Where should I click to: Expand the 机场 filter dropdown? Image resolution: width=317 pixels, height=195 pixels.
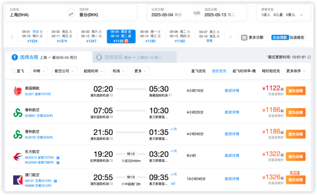click(x=119, y=71)
